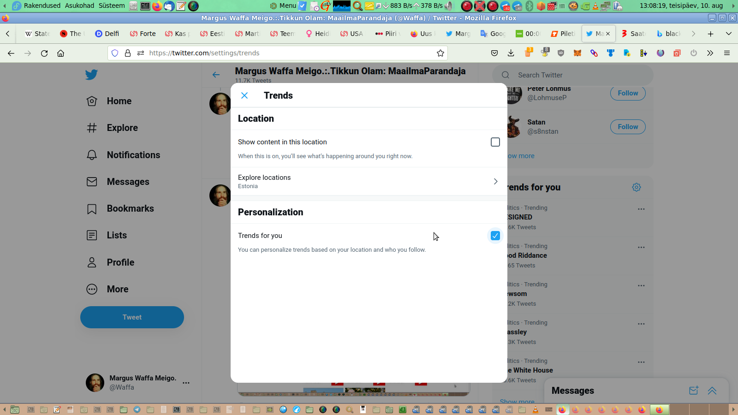Open account options for @Waffa
The width and height of the screenshot is (738, 415).
[186, 383]
